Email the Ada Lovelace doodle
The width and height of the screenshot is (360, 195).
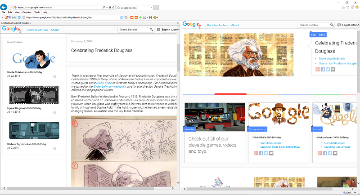coord(335,153)
